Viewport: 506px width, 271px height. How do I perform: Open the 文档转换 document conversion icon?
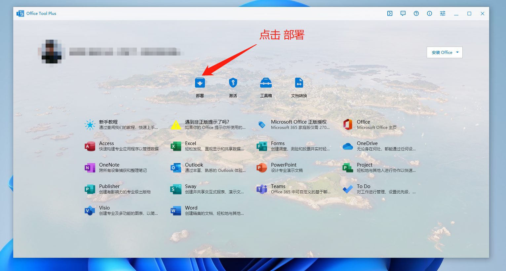[x=299, y=83]
